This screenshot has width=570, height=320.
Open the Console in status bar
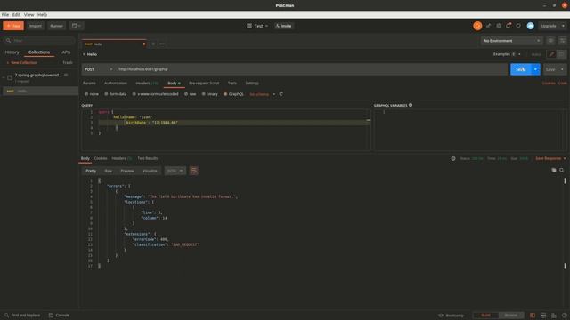(x=59, y=316)
